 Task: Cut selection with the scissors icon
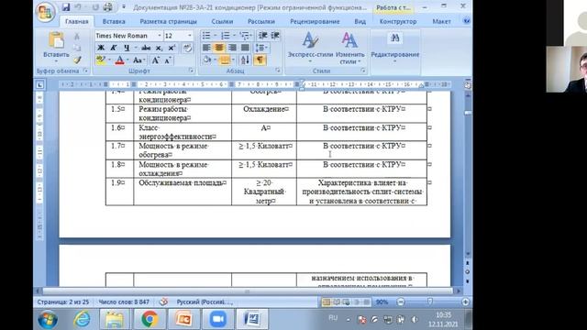pyautogui.click(x=77, y=37)
